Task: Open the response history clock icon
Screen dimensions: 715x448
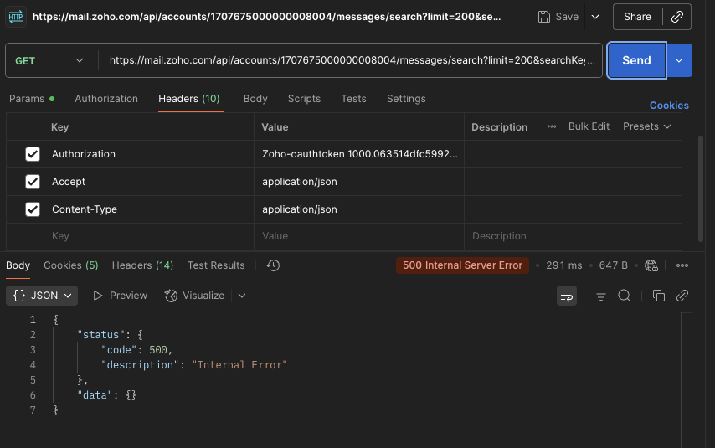Action: 273,265
